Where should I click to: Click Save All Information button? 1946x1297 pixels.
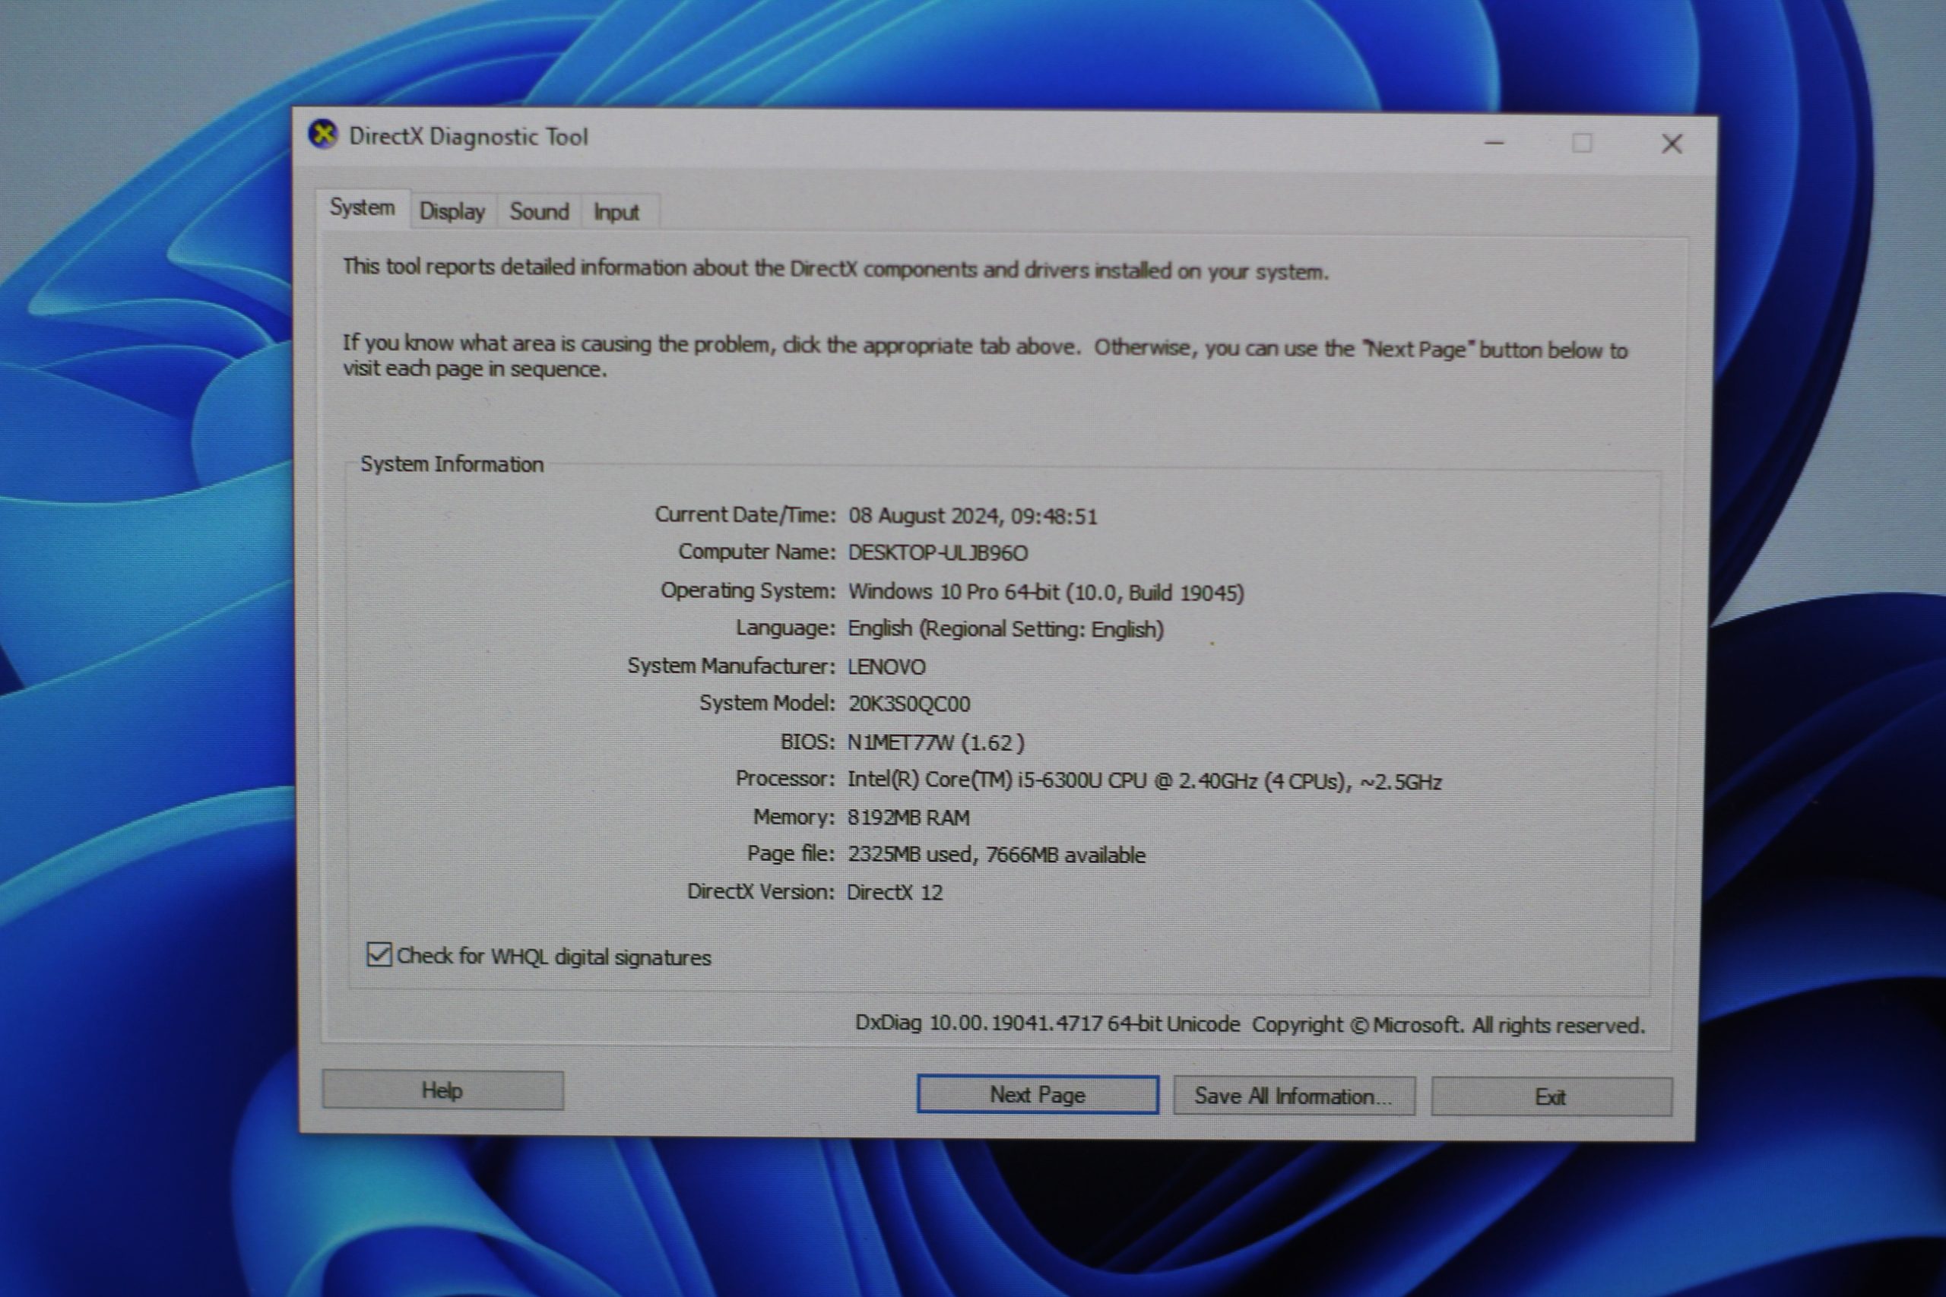point(1293,1096)
